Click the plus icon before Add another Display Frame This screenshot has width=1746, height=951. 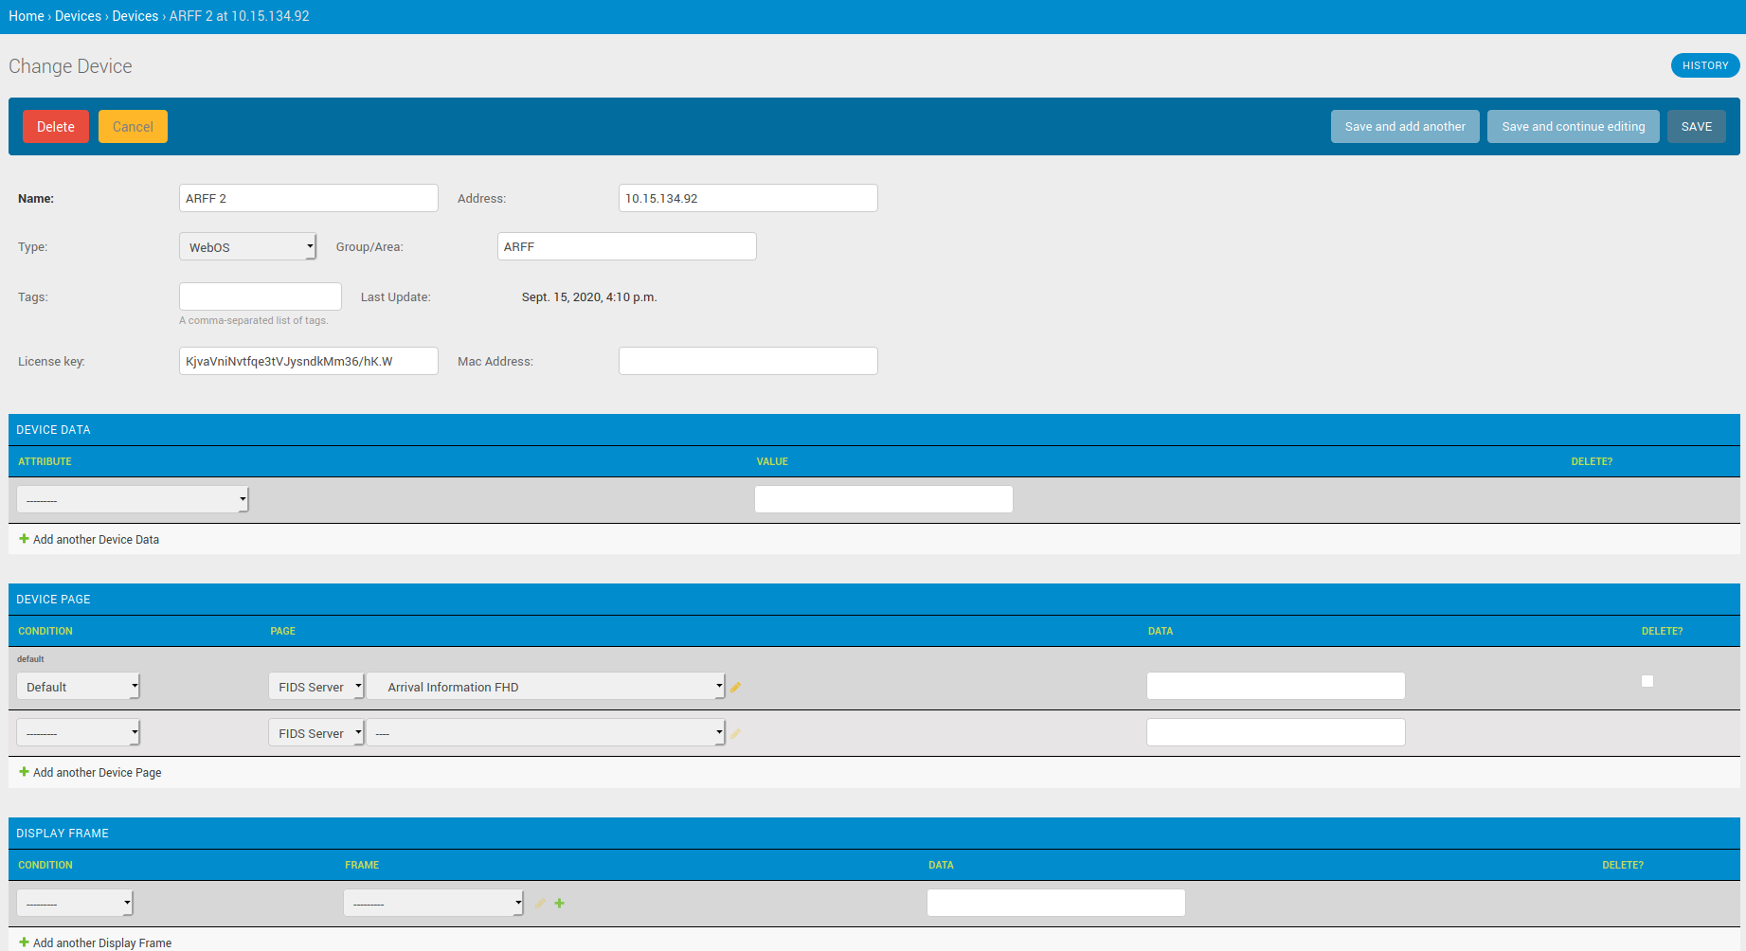pyautogui.click(x=24, y=942)
